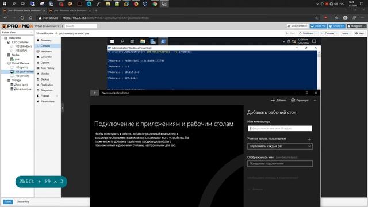Add a user account with plus icon
Image resolution: width=368 pixels, height=207 pixels.
tap(309, 139)
